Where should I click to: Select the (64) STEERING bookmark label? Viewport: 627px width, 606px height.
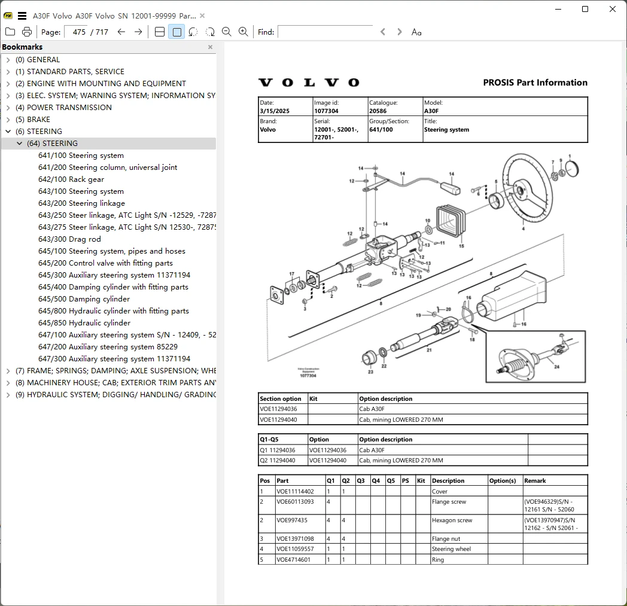tap(52, 144)
